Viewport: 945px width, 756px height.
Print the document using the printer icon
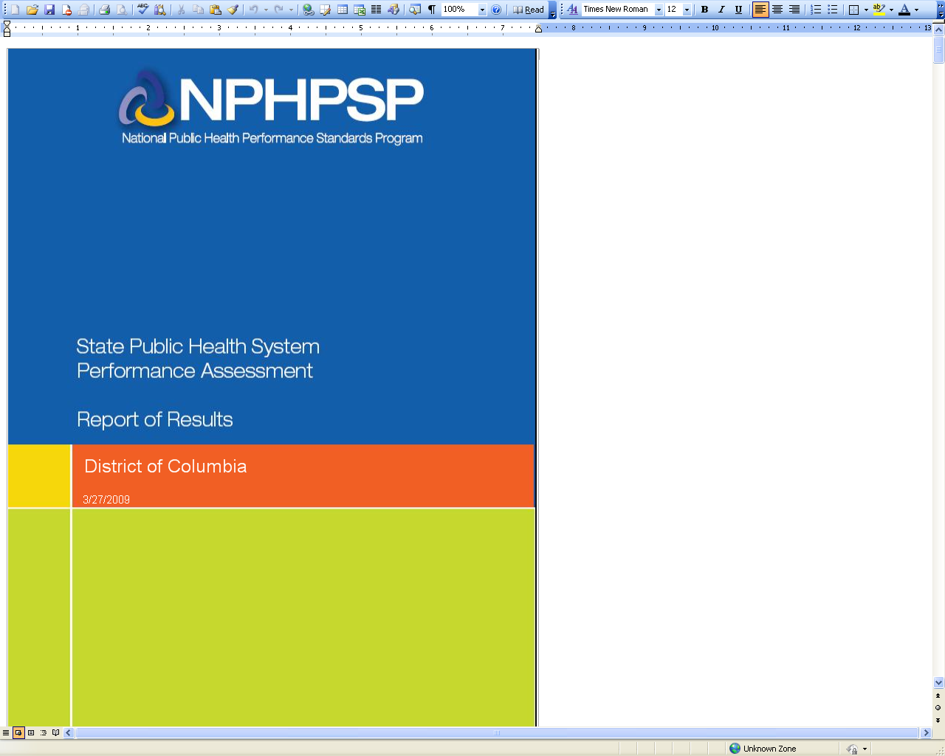click(x=104, y=10)
